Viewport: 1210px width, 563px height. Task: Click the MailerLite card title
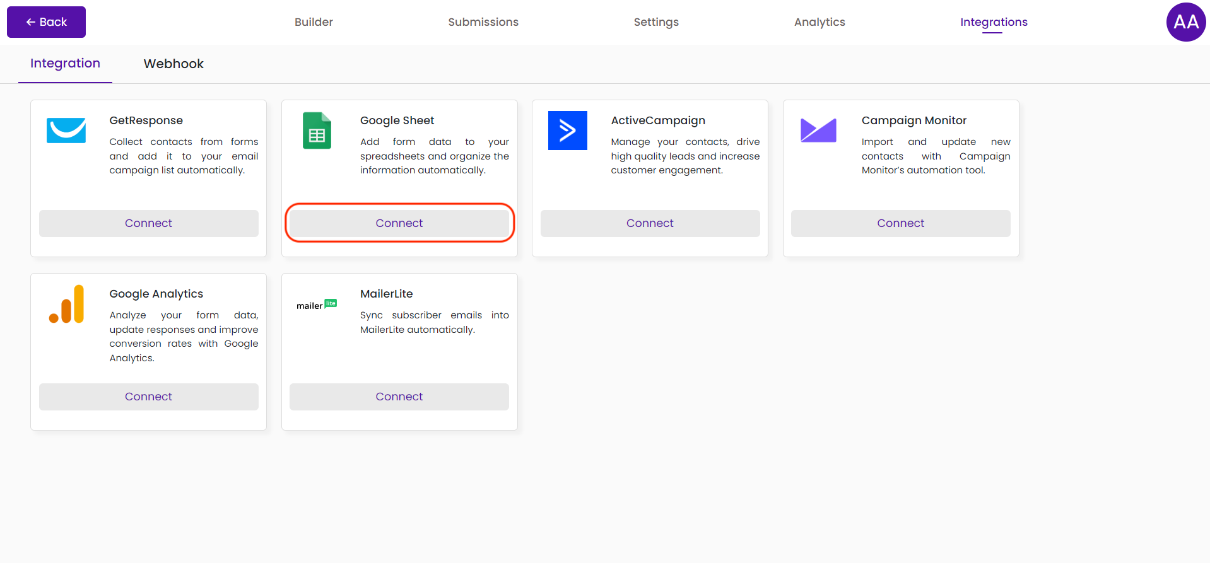(x=386, y=294)
